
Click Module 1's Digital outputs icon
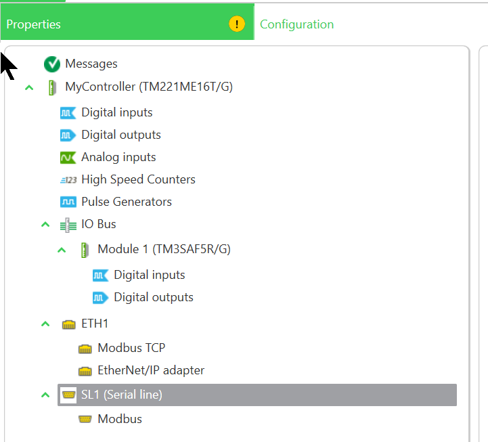(101, 298)
